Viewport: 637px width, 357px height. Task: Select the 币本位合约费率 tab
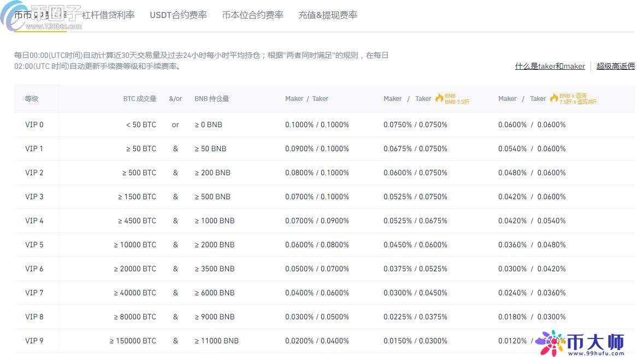coord(252,15)
